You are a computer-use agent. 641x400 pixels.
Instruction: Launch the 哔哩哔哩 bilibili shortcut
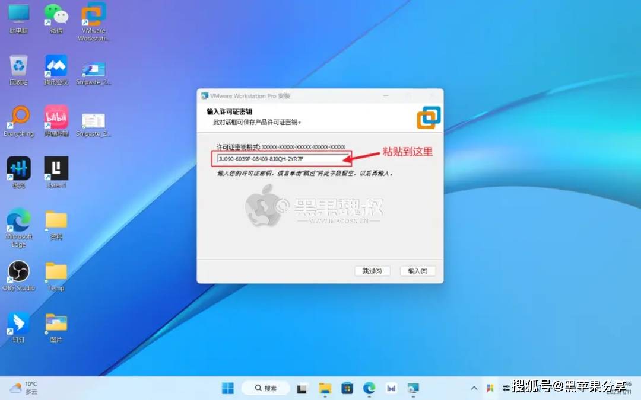[56, 121]
